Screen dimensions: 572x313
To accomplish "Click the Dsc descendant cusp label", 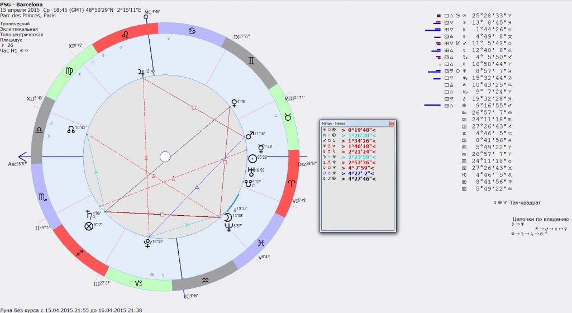I will pyautogui.click(x=307, y=164).
